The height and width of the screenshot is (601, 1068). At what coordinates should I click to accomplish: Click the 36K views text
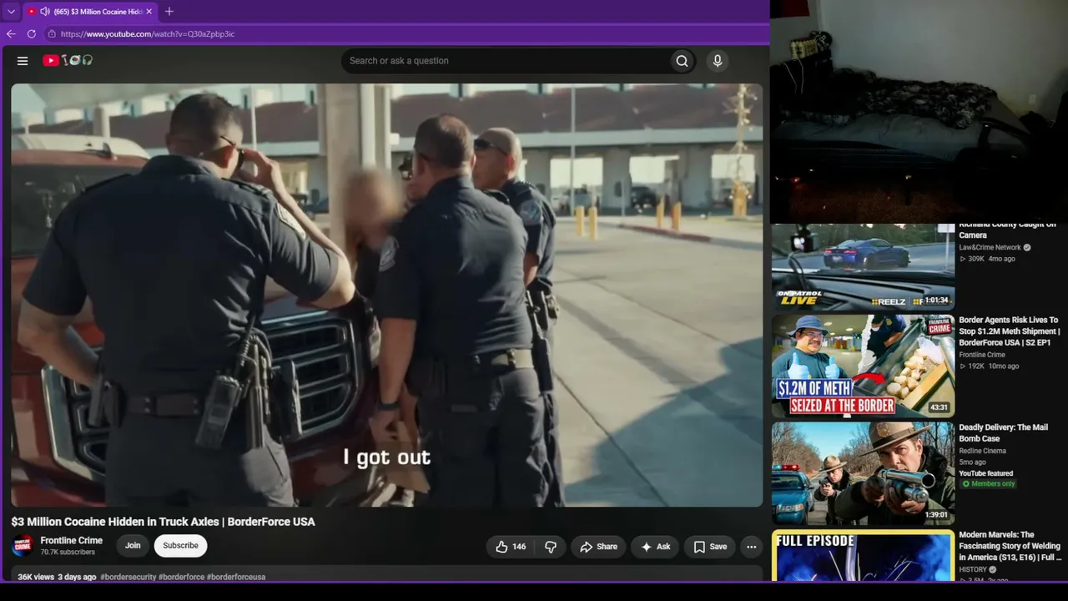tap(36, 577)
